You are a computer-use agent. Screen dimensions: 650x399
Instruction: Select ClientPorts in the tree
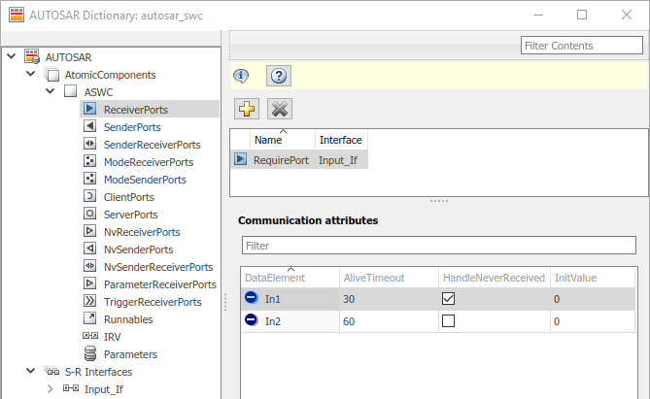(129, 197)
